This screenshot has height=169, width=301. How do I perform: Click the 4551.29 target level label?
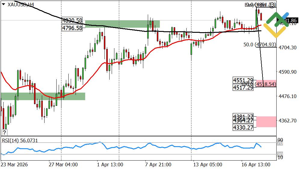tap(243, 80)
